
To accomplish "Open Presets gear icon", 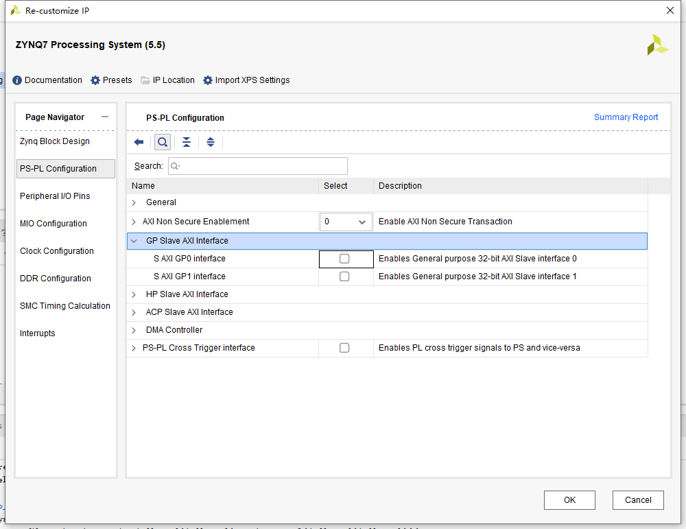I will click(x=95, y=80).
